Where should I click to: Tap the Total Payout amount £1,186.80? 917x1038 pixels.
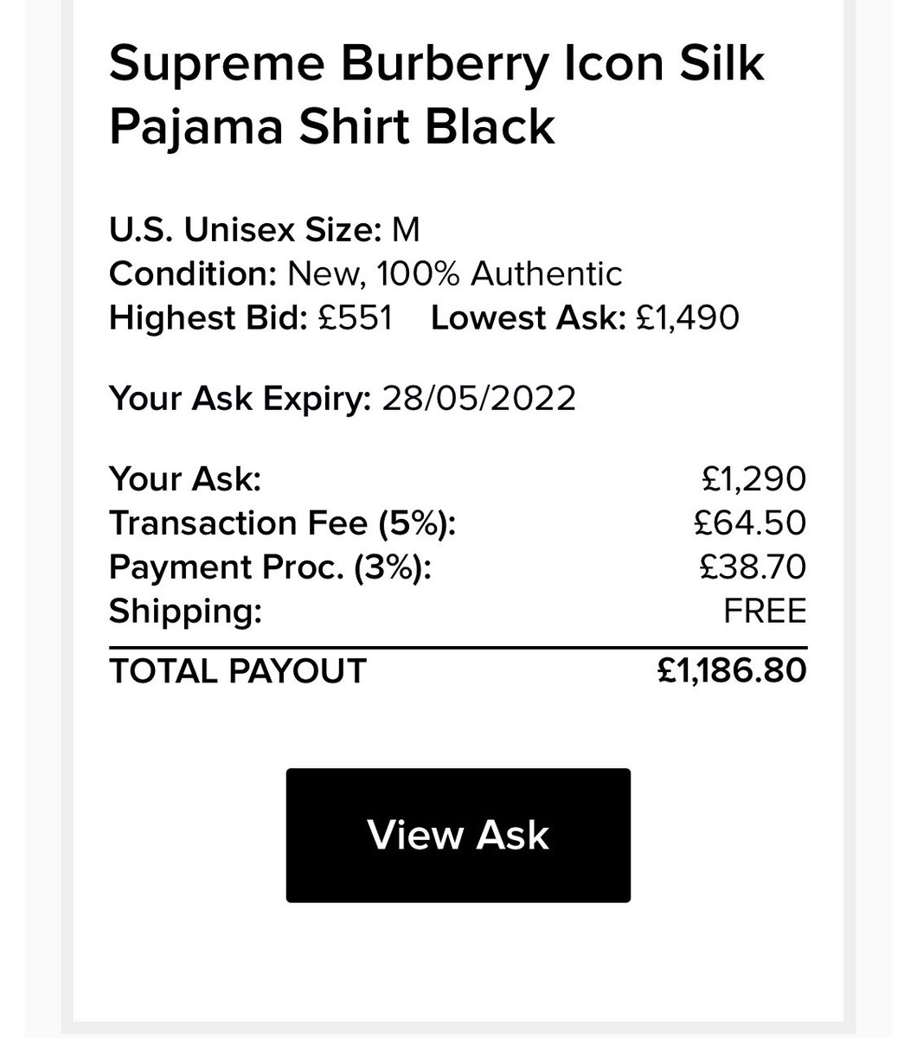coord(732,670)
